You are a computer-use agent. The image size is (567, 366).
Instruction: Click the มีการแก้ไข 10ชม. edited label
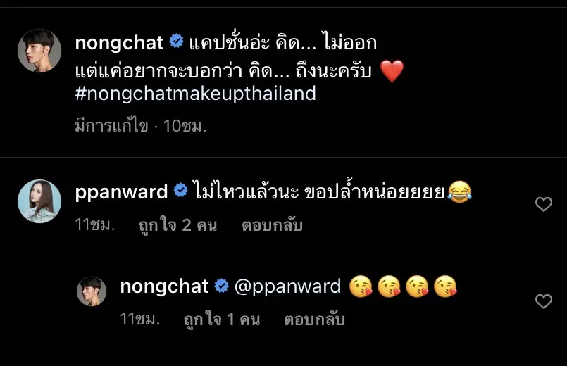pos(141,126)
